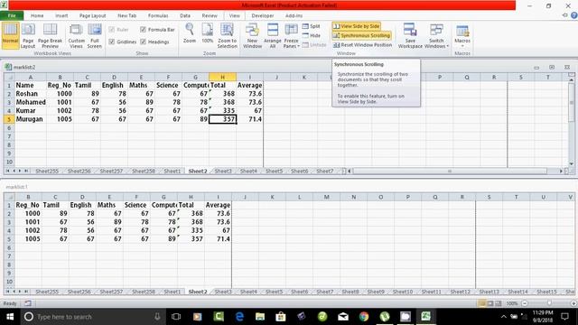Go to first sheet in marklist:2

click(7, 171)
